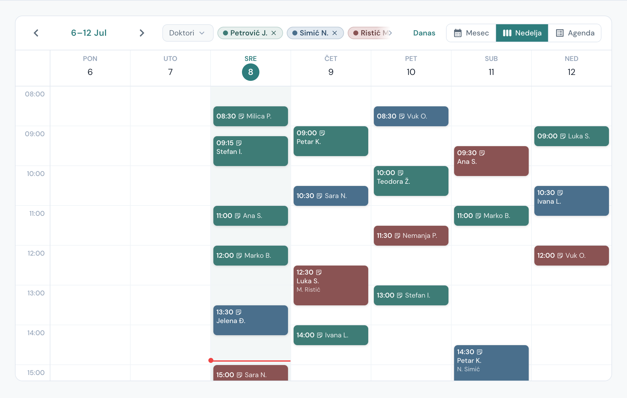Screen dimensions: 627x398
Task: Go to previous week with left chevron
Action: pos(36,33)
